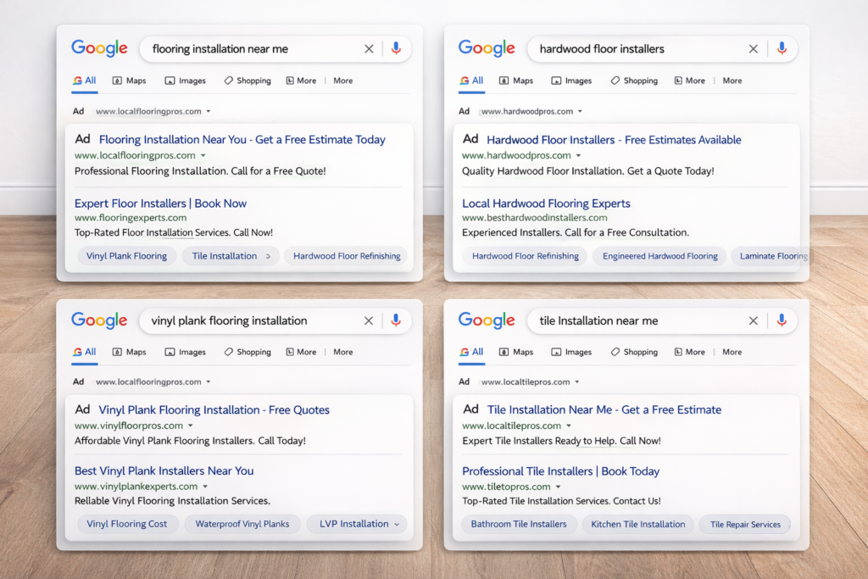Expand dropdown beside top www.hardwoodpros.com URL
The width and height of the screenshot is (868, 579).
point(580,111)
